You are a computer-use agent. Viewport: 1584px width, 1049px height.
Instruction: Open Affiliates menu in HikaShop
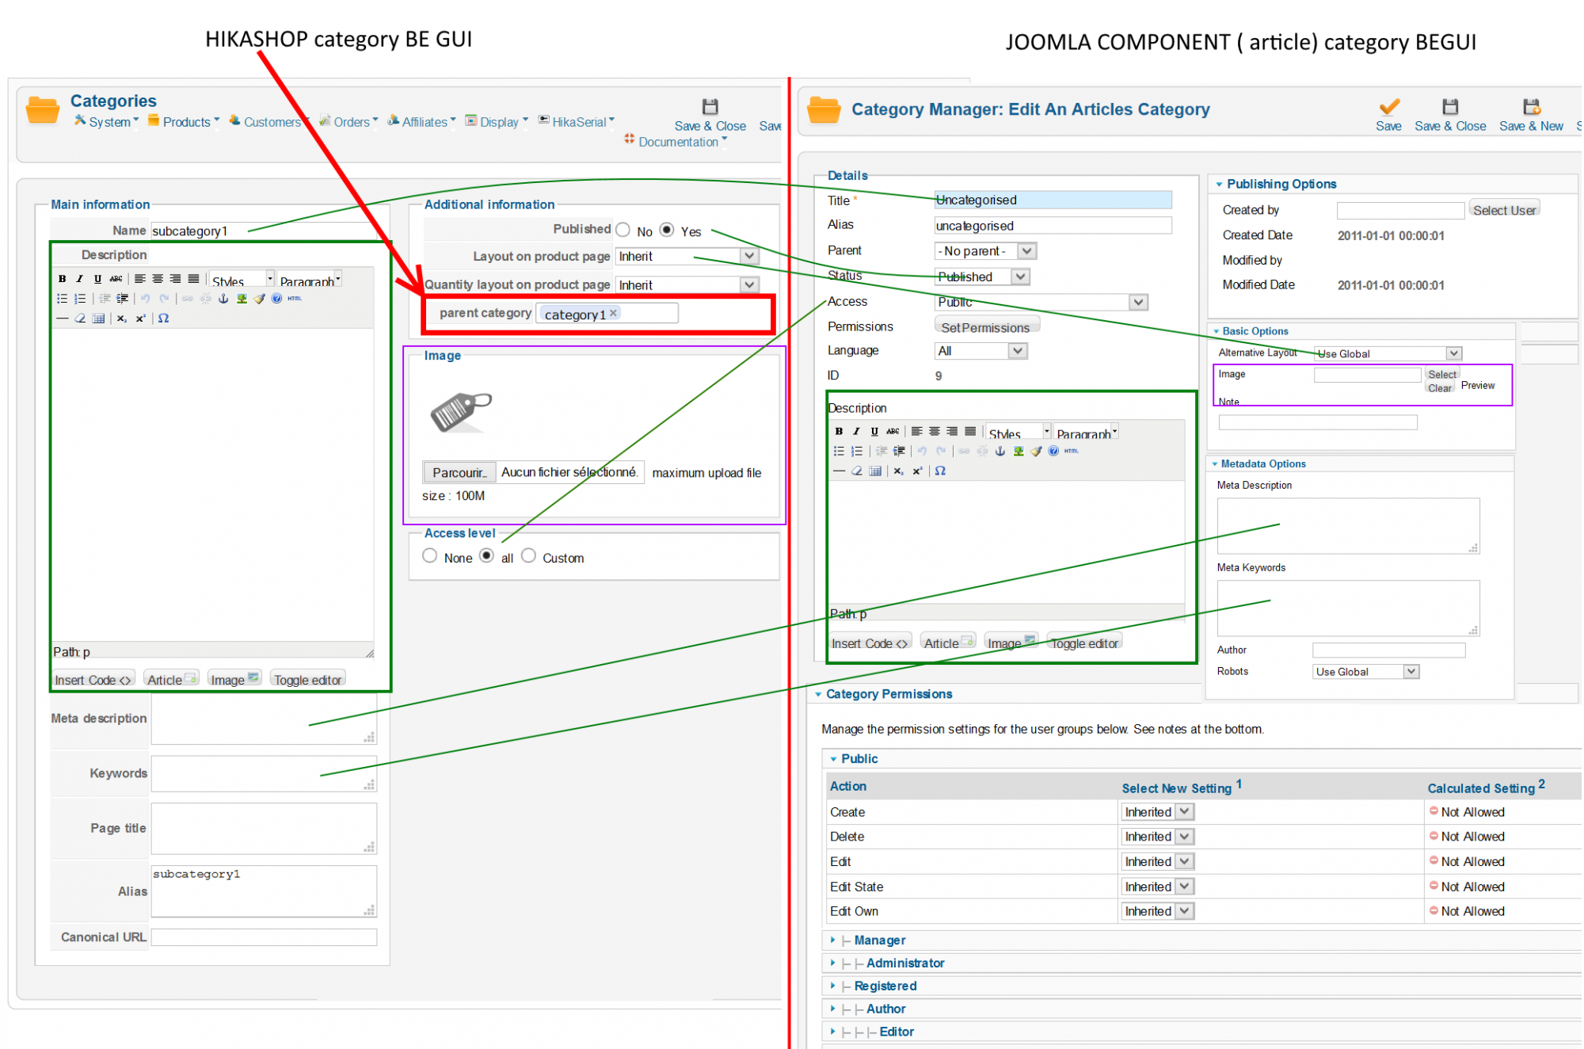tap(422, 121)
